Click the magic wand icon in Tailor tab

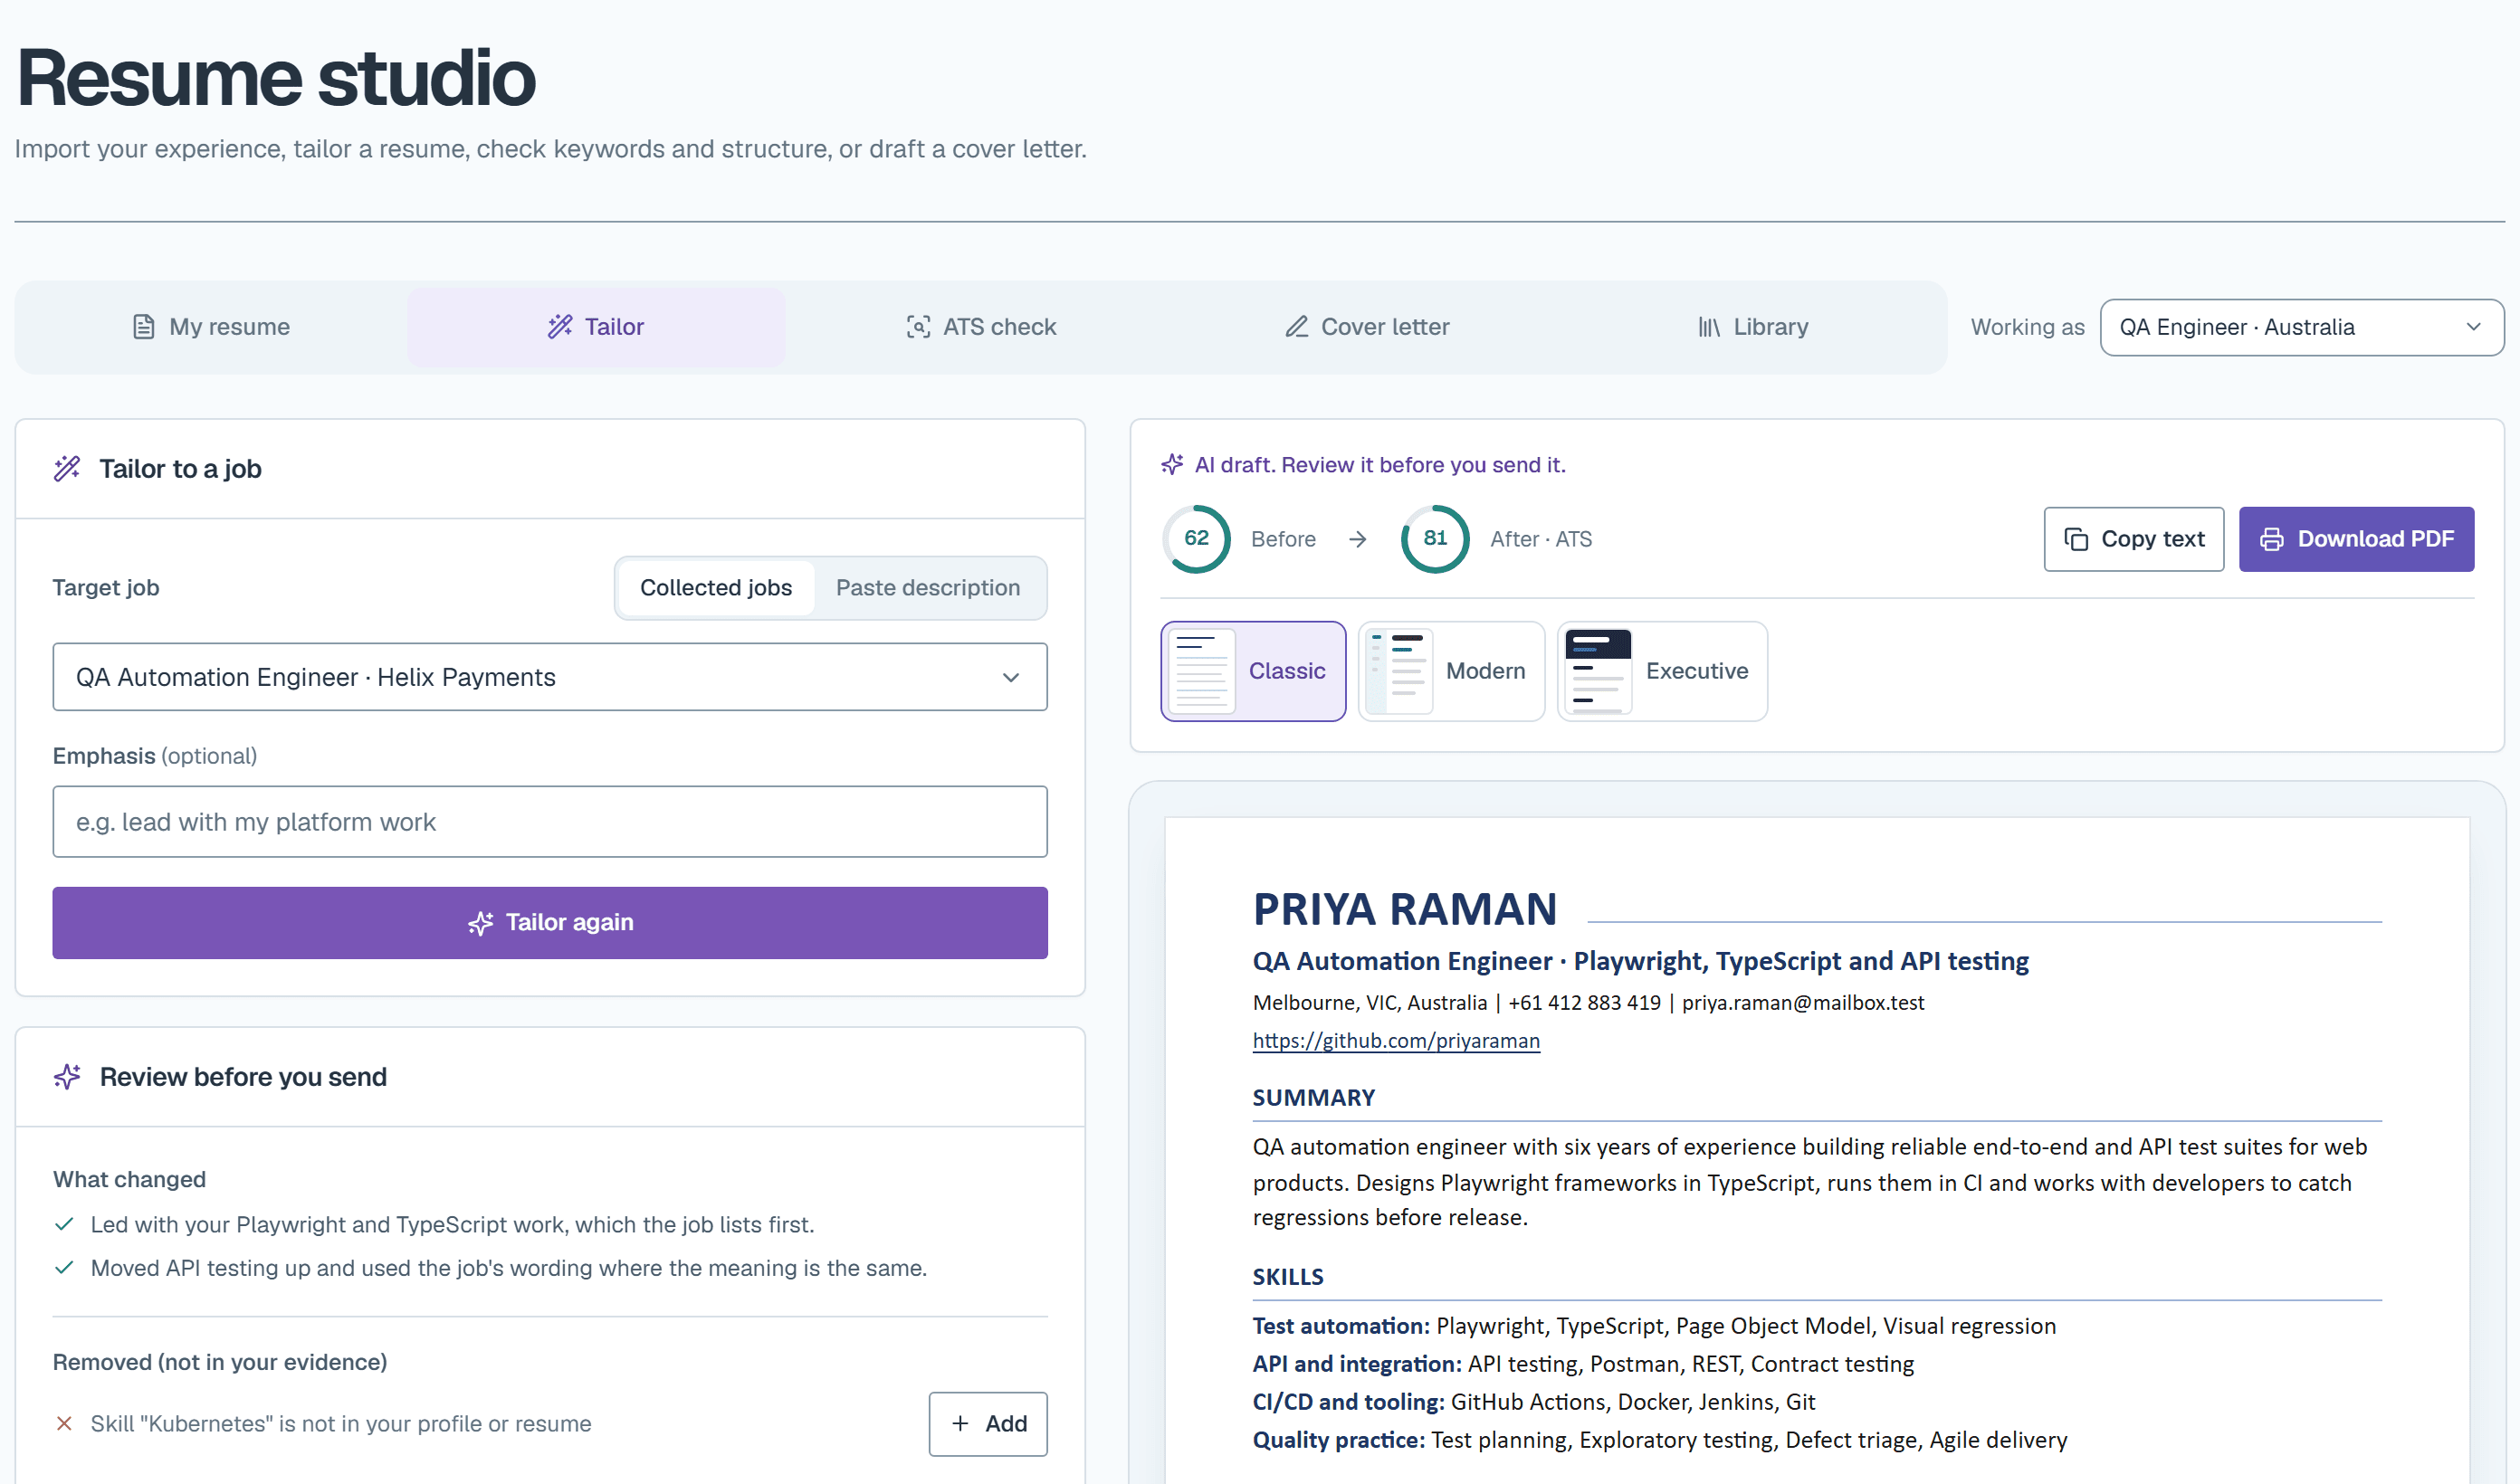tap(560, 327)
